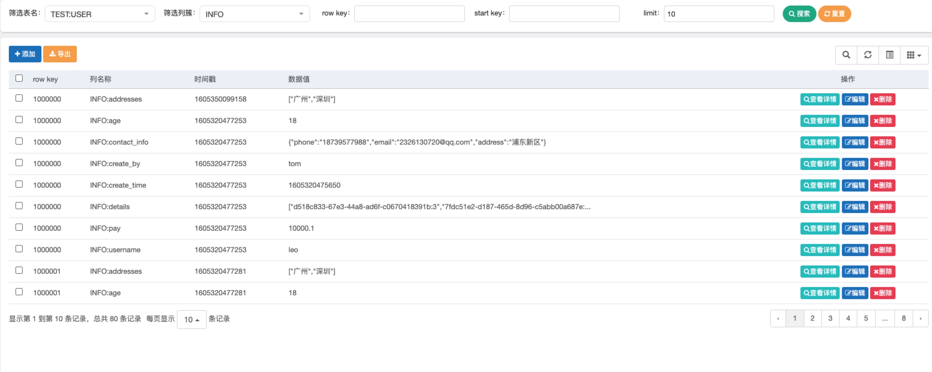Click the green 搜索 search button
This screenshot has height=372, width=932.
[x=799, y=14]
